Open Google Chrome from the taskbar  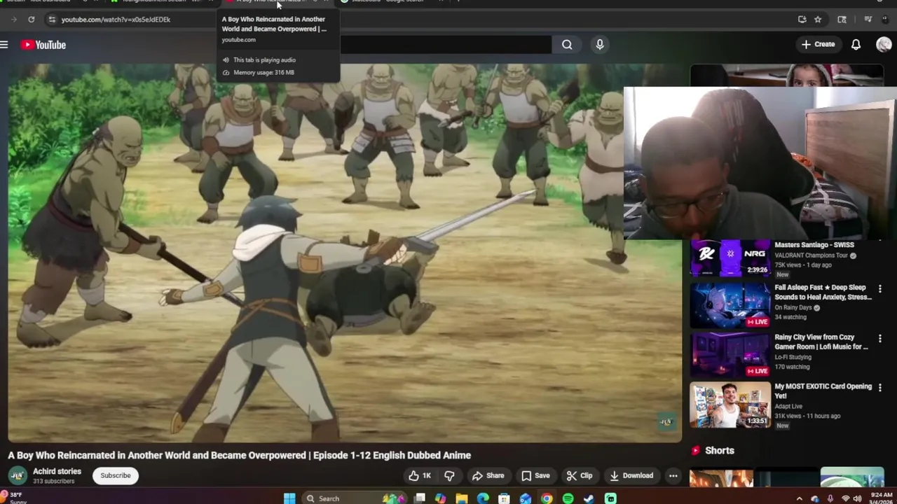coord(547,498)
